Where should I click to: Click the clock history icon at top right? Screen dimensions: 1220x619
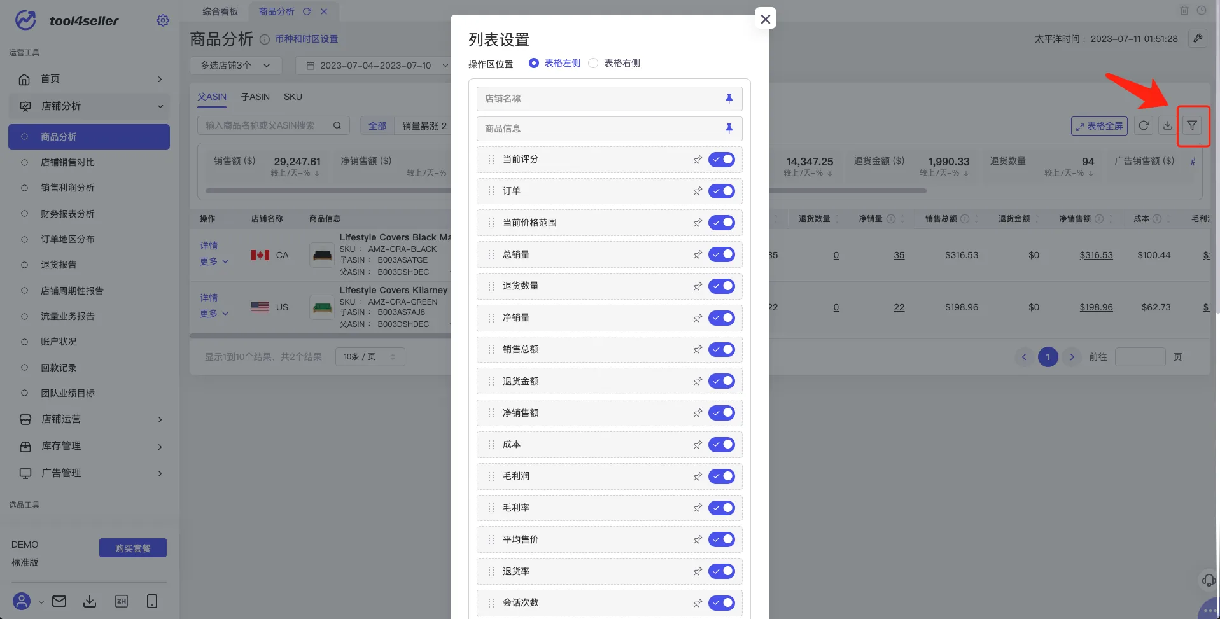(x=1202, y=10)
